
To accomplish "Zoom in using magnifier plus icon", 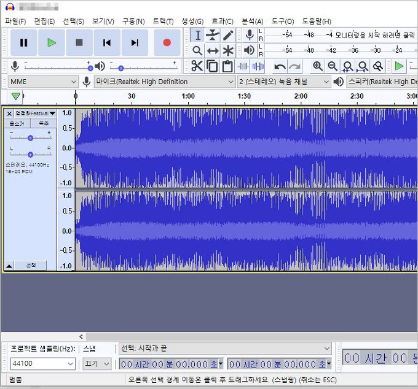I will (318, 66).
